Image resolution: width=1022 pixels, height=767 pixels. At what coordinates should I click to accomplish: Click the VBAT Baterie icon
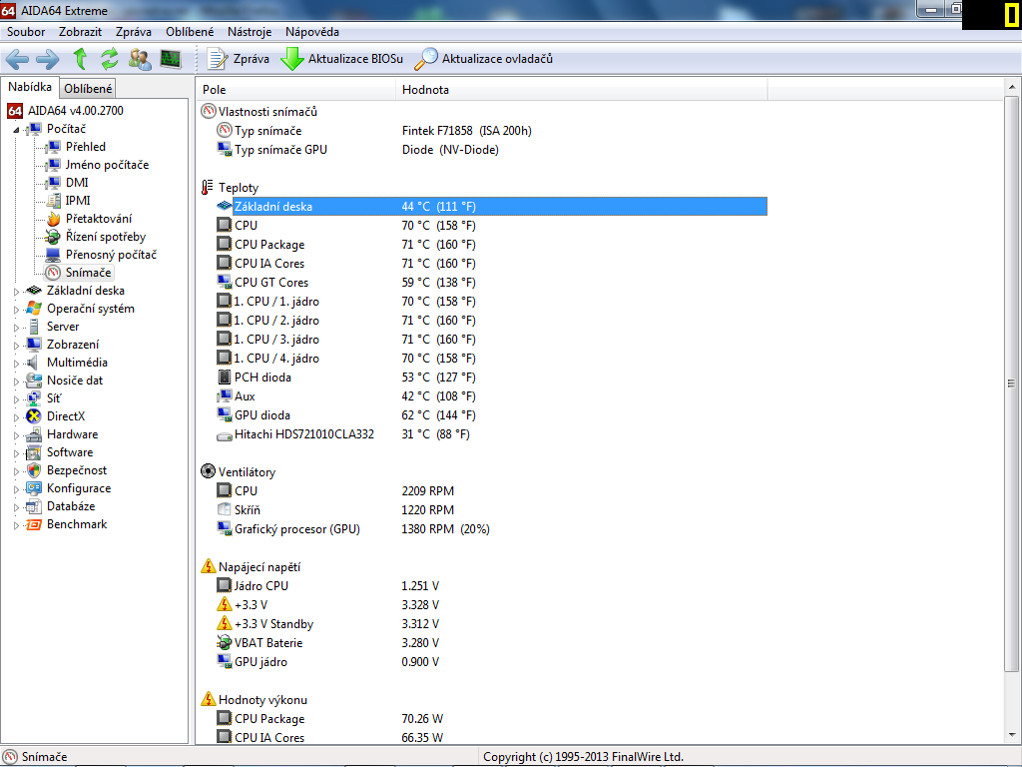click(225, 642)
